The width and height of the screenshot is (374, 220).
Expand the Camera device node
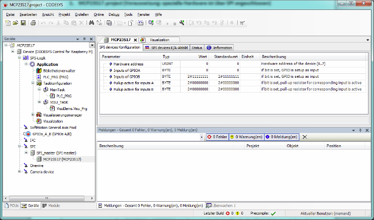pos(19,171)
